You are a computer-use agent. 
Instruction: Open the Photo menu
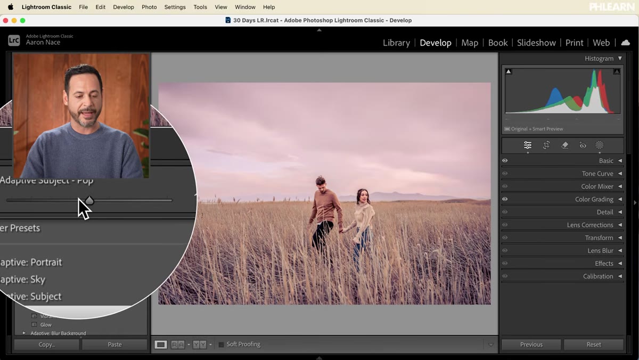(149, 7)
